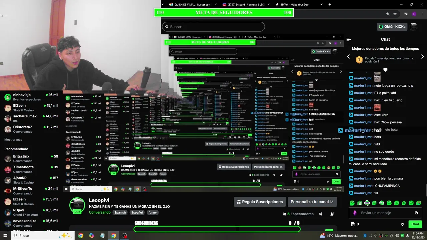
Task: Close the TikTok browser tab
Action: [x=322, y=5]
